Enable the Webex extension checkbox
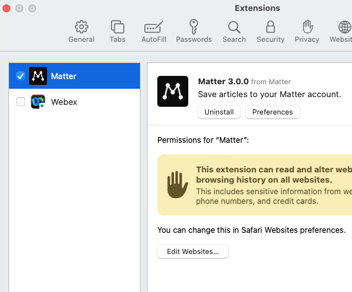Image resolution: width=352 pixels, height=292 pixels. click(x=21, y=102)
